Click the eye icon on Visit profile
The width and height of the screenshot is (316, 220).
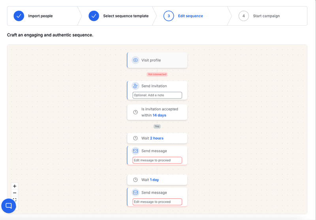click(135, 60)
